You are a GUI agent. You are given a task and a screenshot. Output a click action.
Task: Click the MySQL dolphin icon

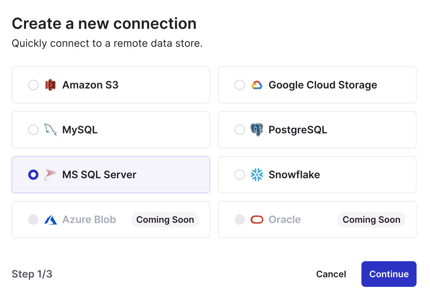[x=50, y=130]
